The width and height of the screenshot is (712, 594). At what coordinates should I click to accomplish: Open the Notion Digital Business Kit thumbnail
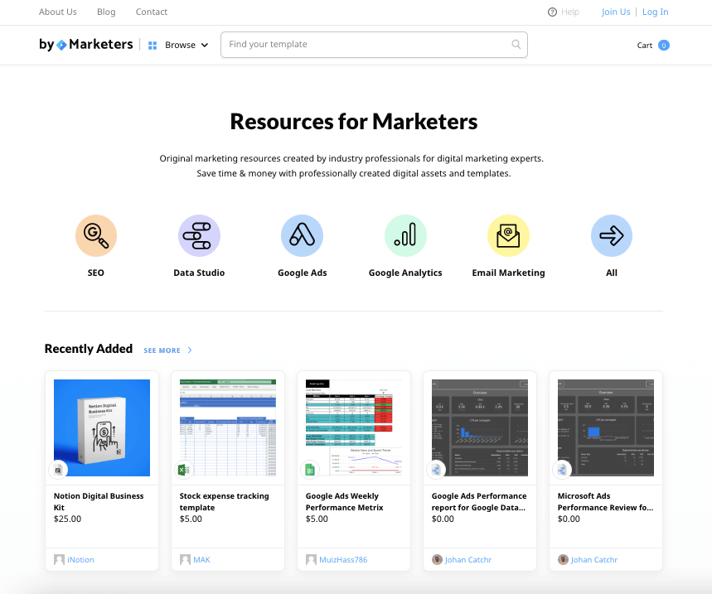102,427
